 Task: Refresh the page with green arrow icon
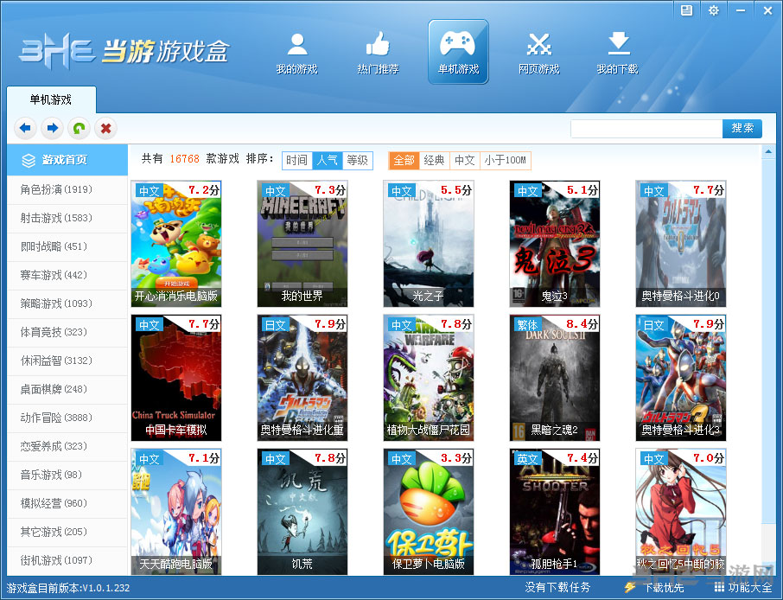coord(79,129)
